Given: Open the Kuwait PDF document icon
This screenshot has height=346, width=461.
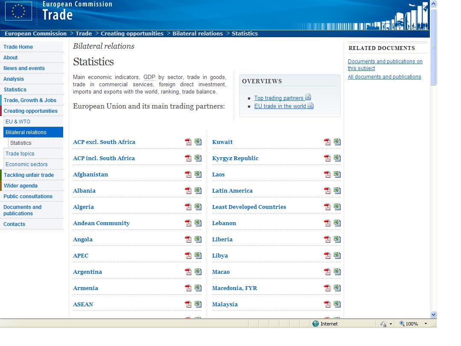Looking at the screenshot, I should click(327, 142).
